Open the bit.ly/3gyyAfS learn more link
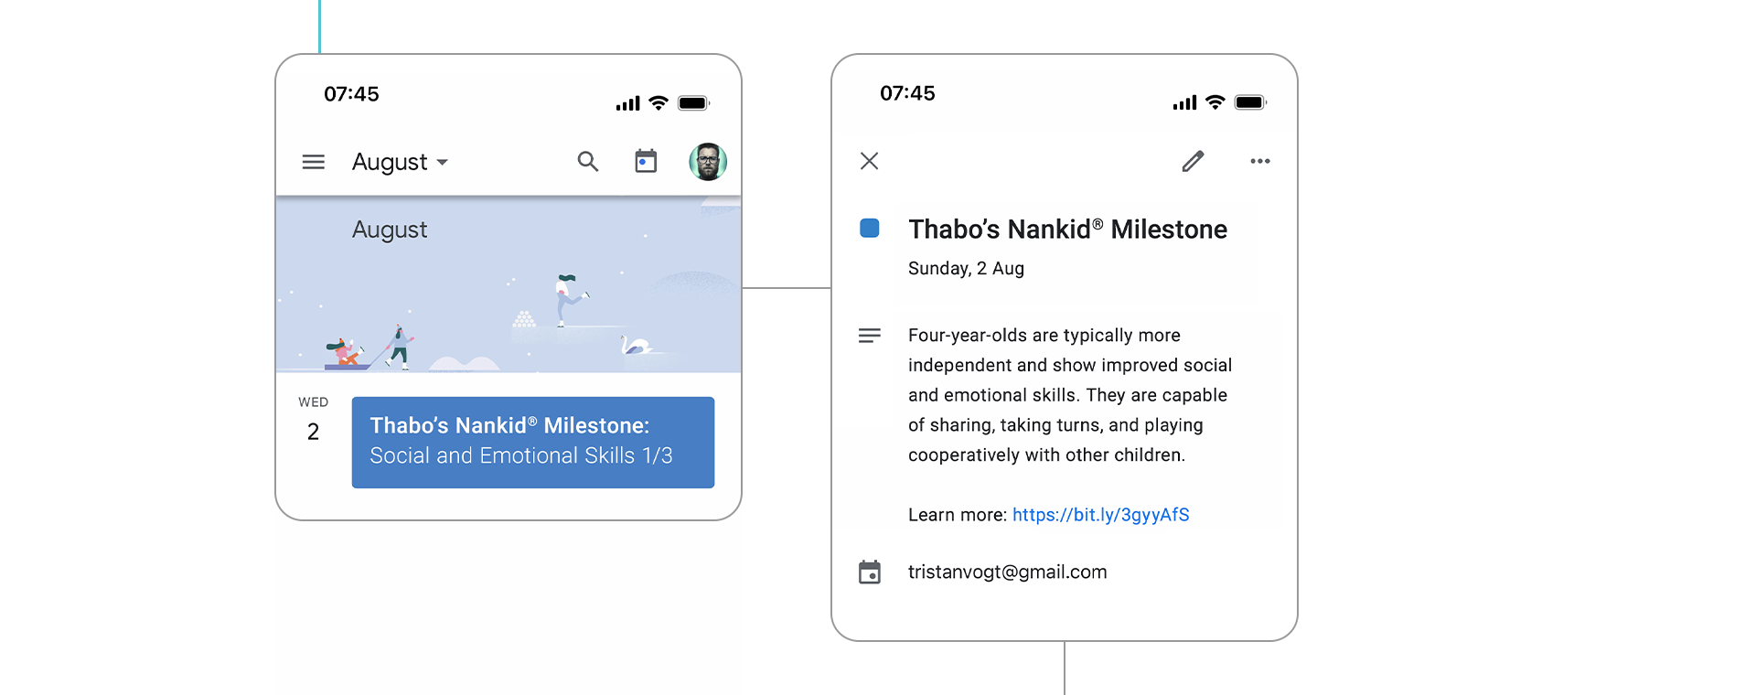1756x695 pixels. click(x=1100, y=515)
